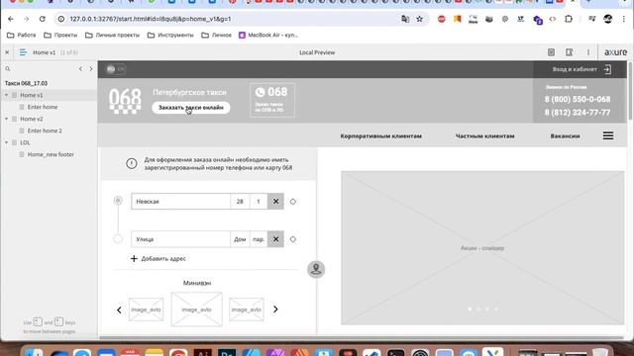Clear the Улица address row with X

tap(275, 239)
